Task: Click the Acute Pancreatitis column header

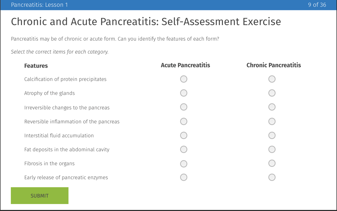Action: (185, 65)
